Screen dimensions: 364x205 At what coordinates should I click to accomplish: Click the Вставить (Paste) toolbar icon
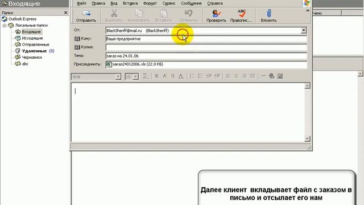point(164,13)
